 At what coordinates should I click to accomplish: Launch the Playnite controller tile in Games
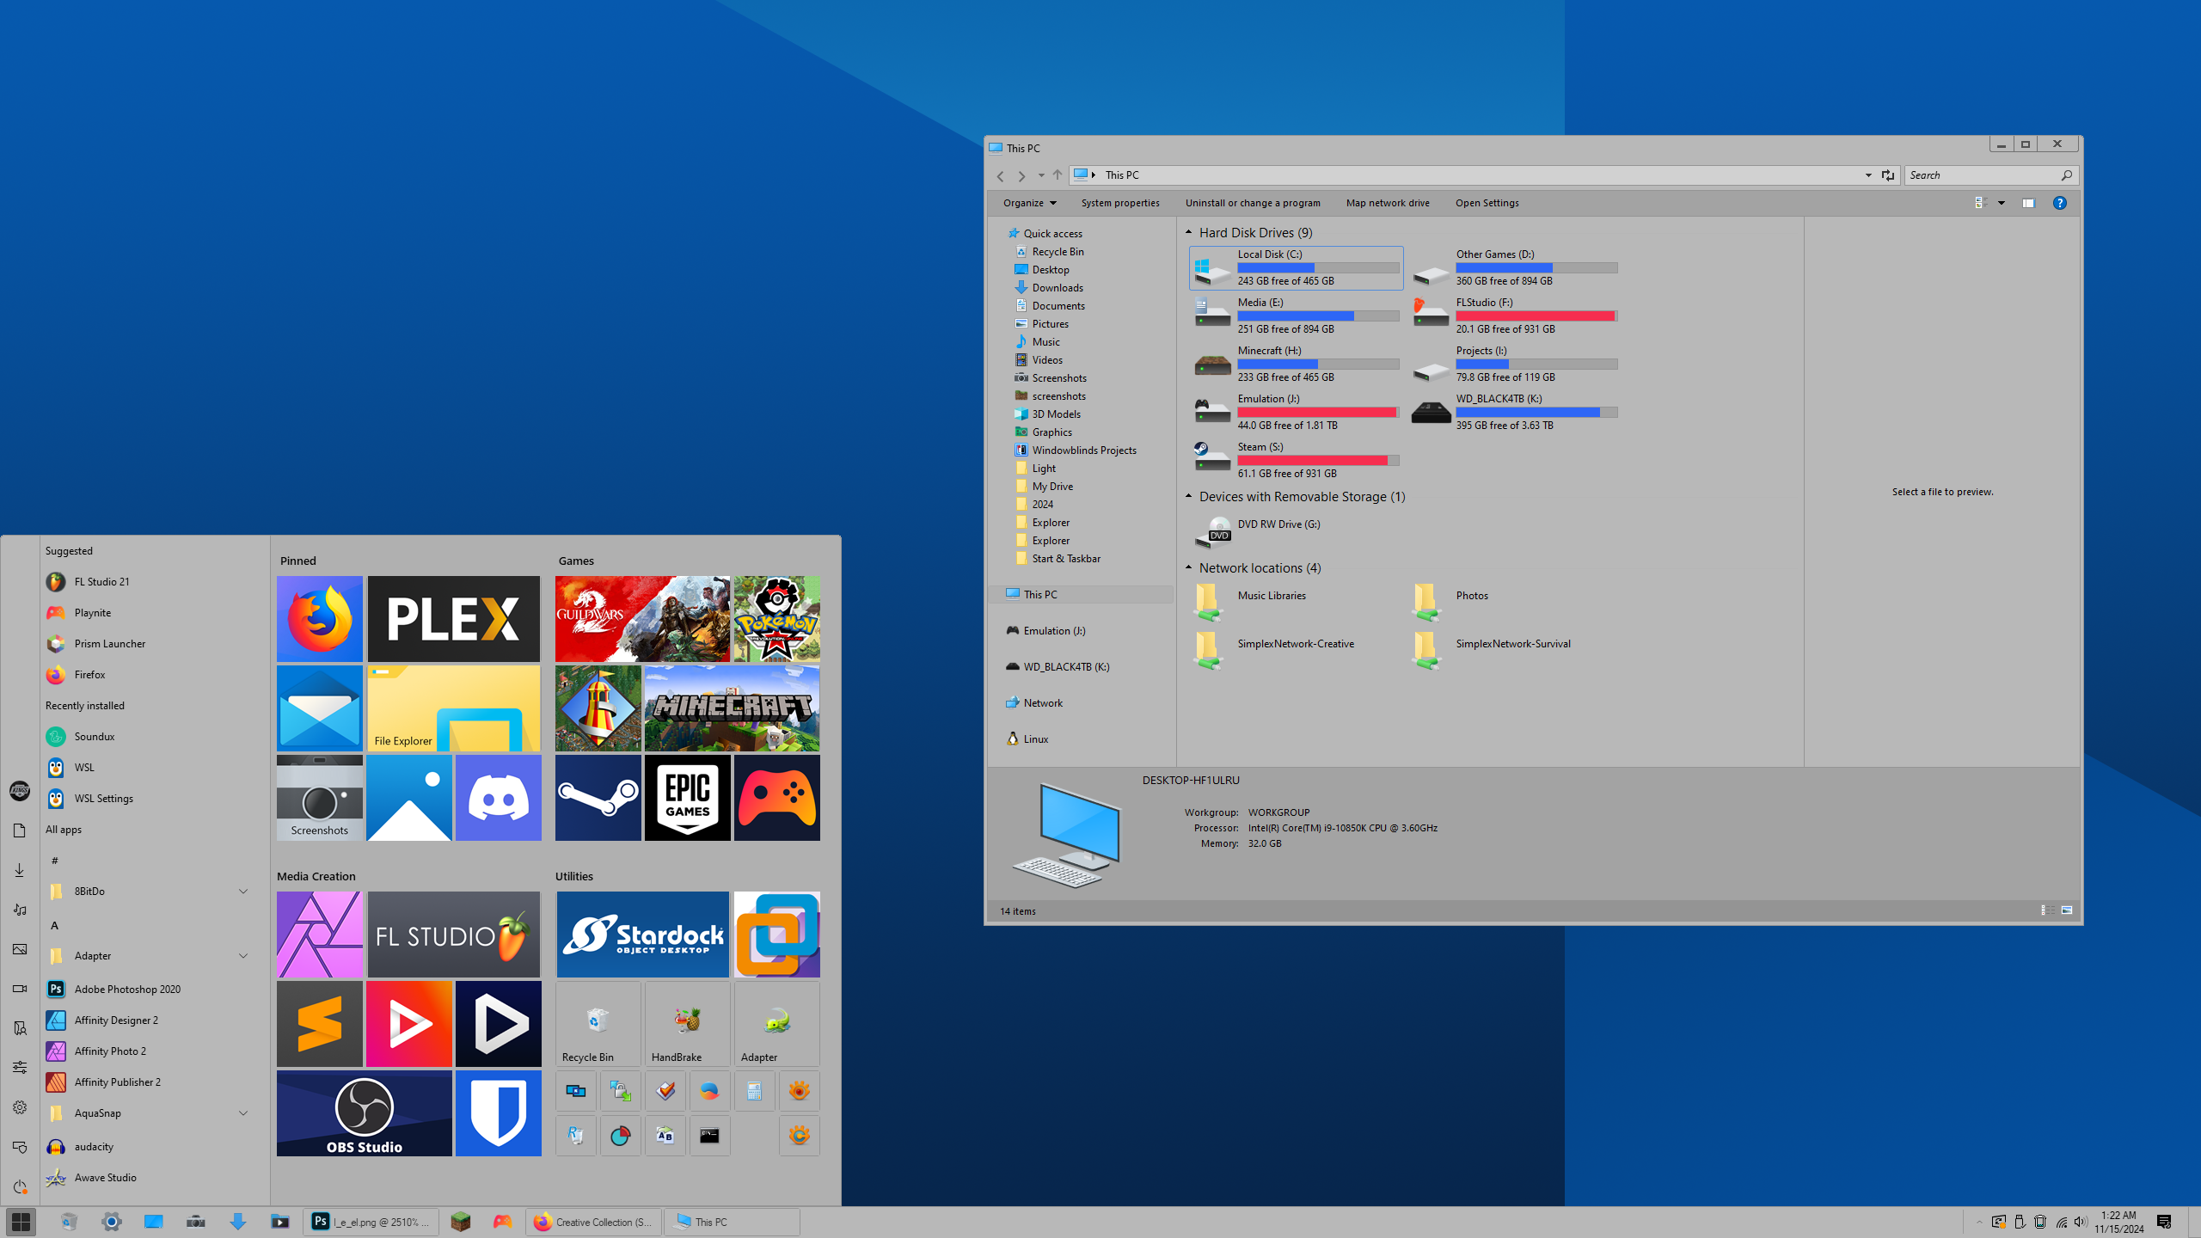pyautogui.click(x=777, y=798)
